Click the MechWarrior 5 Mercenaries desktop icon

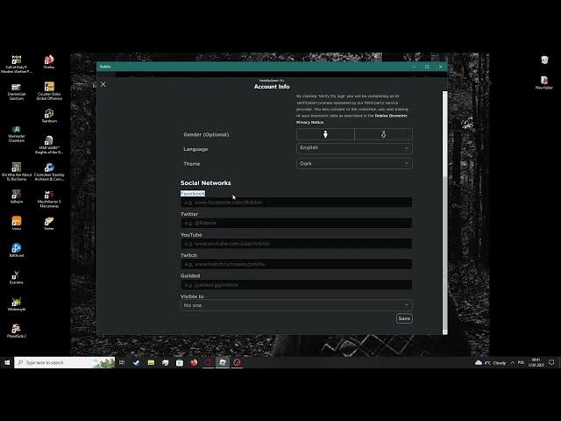(x=49, y=199)
